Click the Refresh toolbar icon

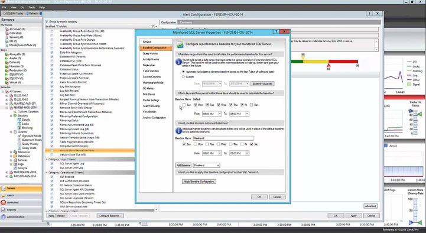pyautogui.click(x=27, y=14)
